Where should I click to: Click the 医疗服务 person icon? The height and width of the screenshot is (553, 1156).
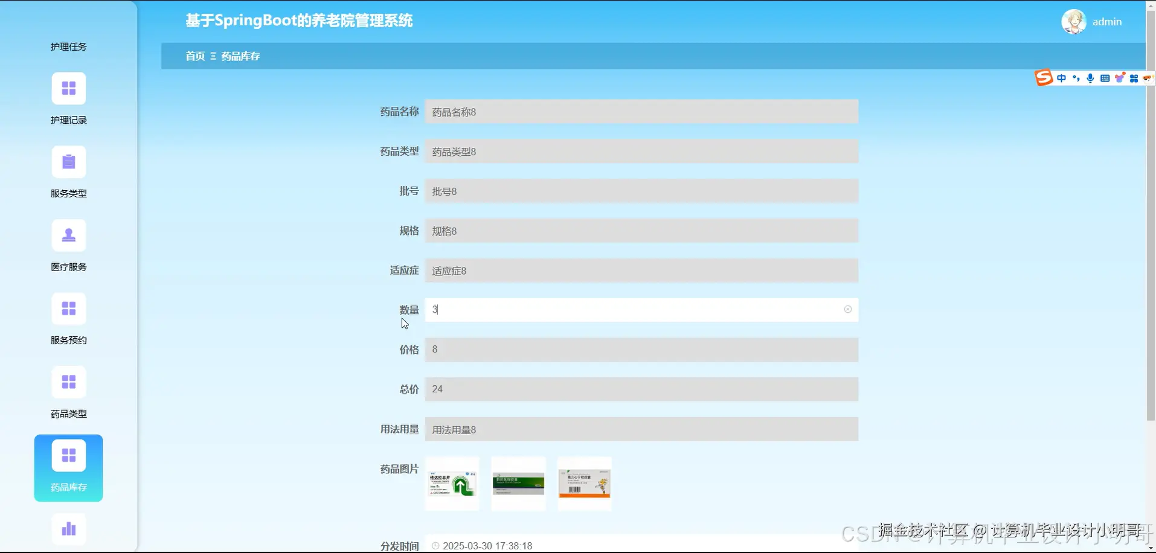click(68, 235)
